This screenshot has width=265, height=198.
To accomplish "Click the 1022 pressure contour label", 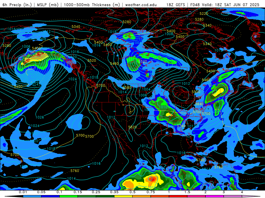I will pyautogui.click(x=34, y=133).
